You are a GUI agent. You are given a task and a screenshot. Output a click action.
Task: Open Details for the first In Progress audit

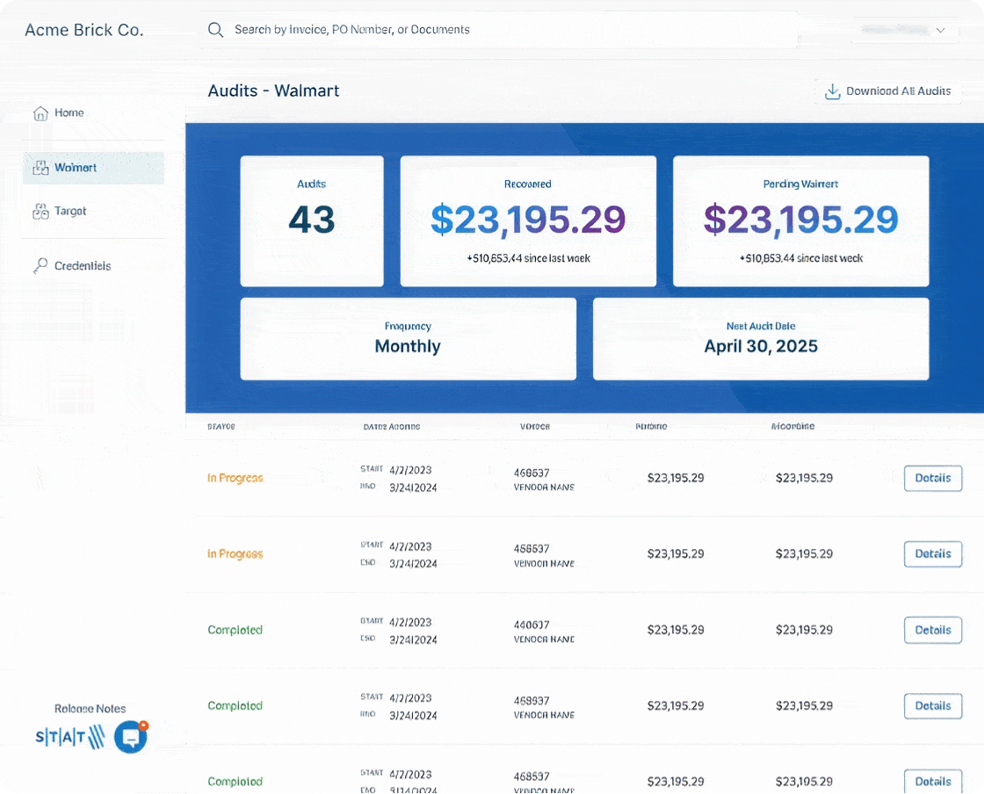click(x=932, y=479)
